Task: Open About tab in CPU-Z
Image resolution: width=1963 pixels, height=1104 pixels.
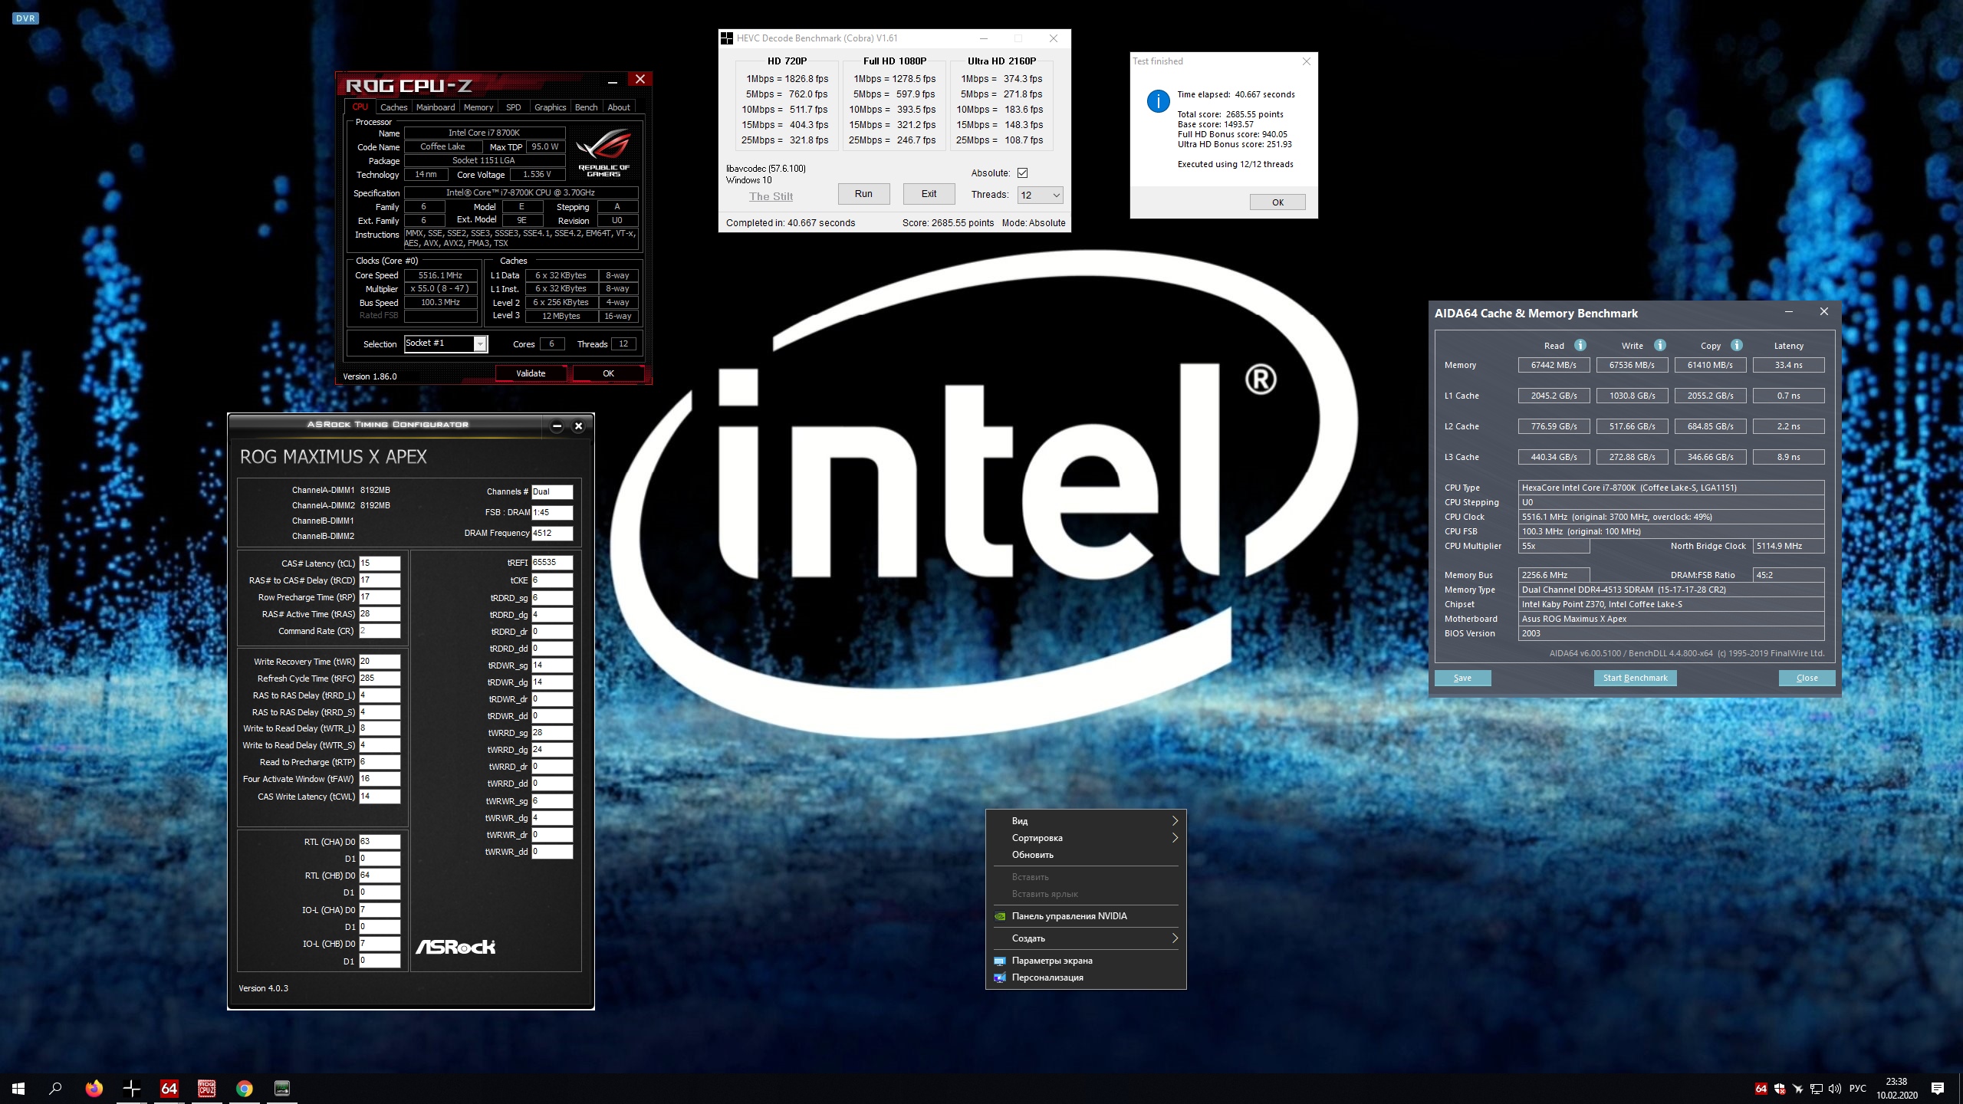Action: (x=619, y=107)
